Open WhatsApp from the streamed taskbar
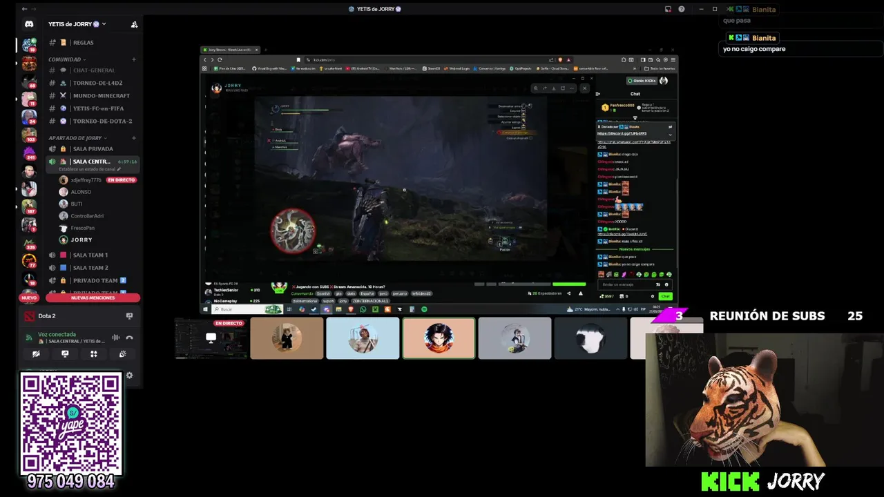This screenshot has height=497, width=884. pos(363,309)
